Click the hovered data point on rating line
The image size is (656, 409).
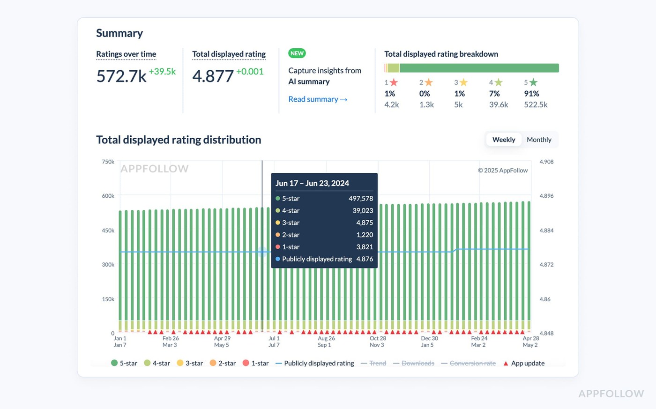[262, 252]
